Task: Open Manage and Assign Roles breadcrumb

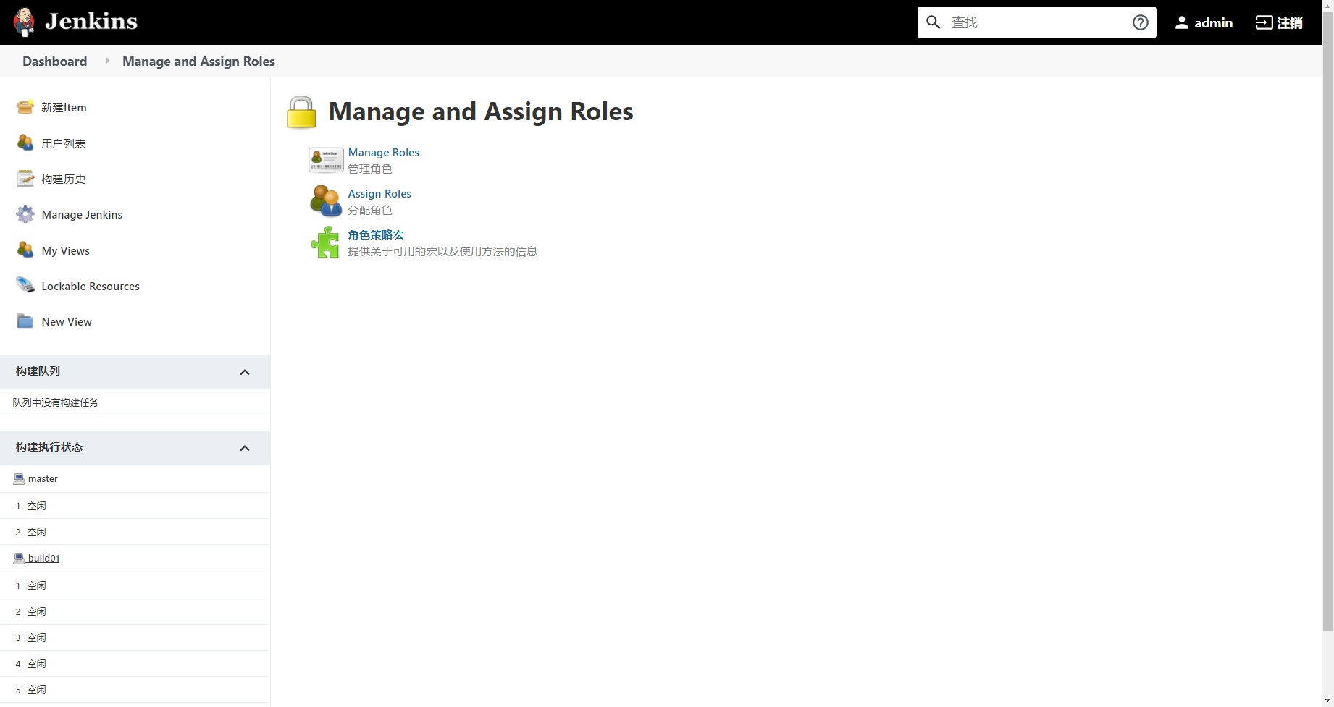Action: click(x=198, y=62)
